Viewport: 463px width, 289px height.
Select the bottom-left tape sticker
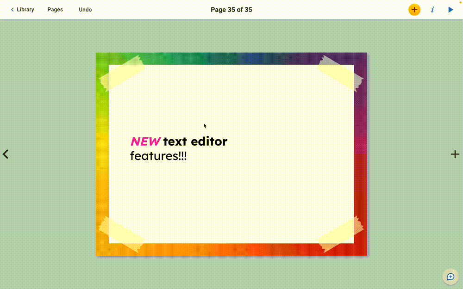click(x=121, y=234)
